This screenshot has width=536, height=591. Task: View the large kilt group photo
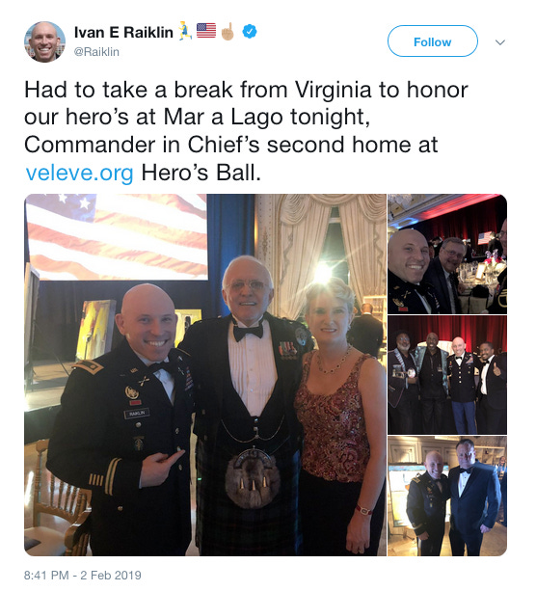pyautogui.click(x=205, y=375)
